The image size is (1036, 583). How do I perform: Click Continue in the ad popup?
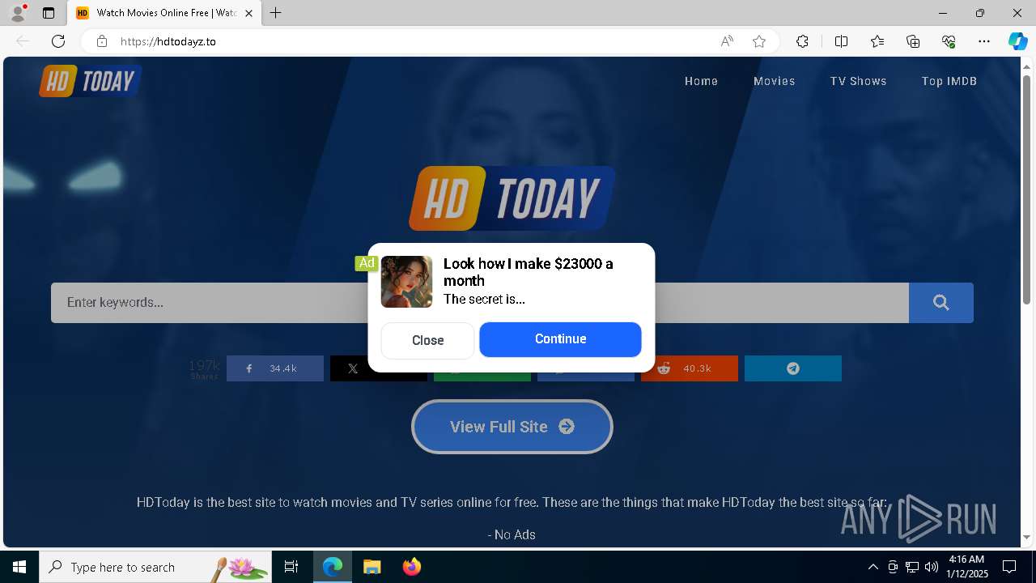pyautogui.click(x=560, y=339)
